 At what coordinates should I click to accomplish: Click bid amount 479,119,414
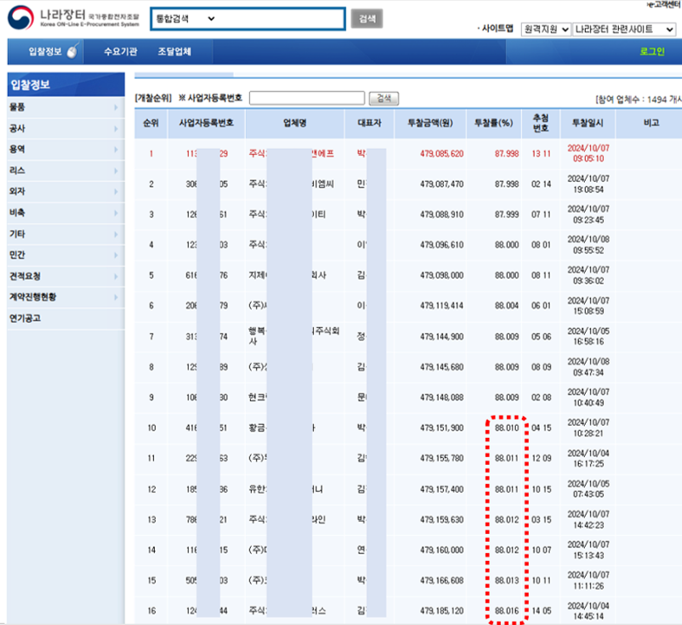[x=442, y=306]
